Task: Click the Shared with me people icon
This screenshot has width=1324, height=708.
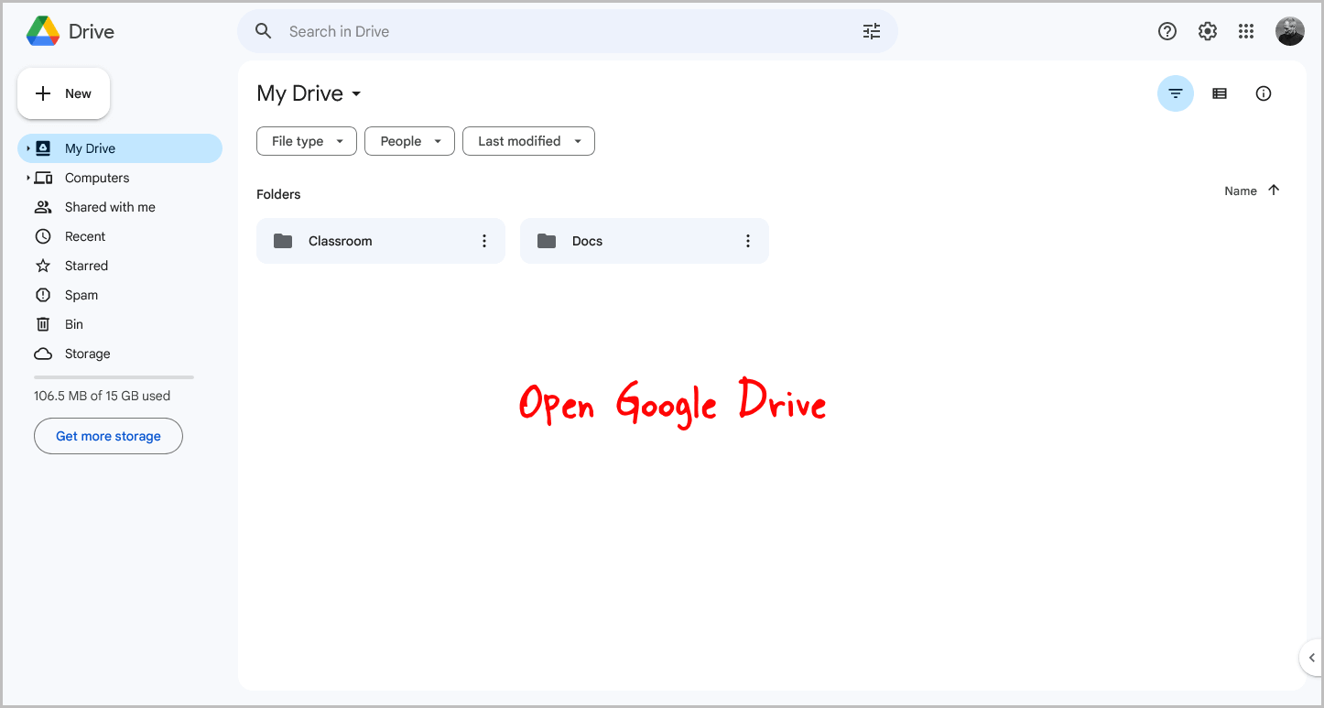Action: [x=43, y=207]
